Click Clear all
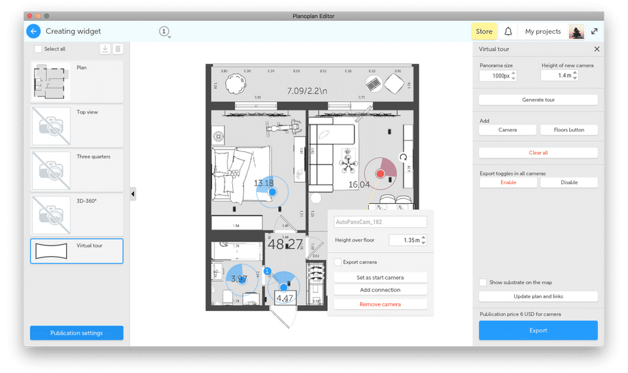This screenshot has width=628, height=373. click(x=538, y=152)
